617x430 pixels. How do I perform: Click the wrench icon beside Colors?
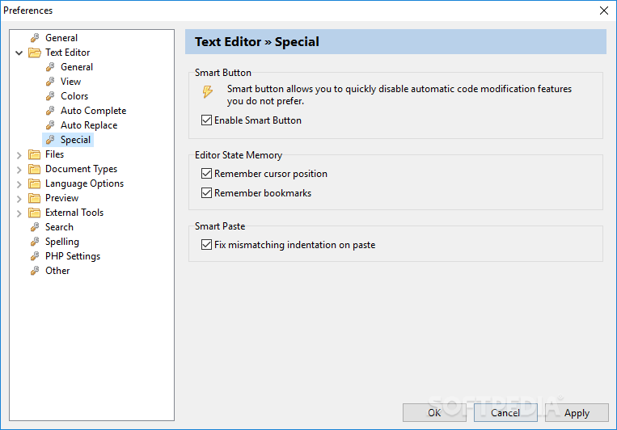click(x=50, y=96)
